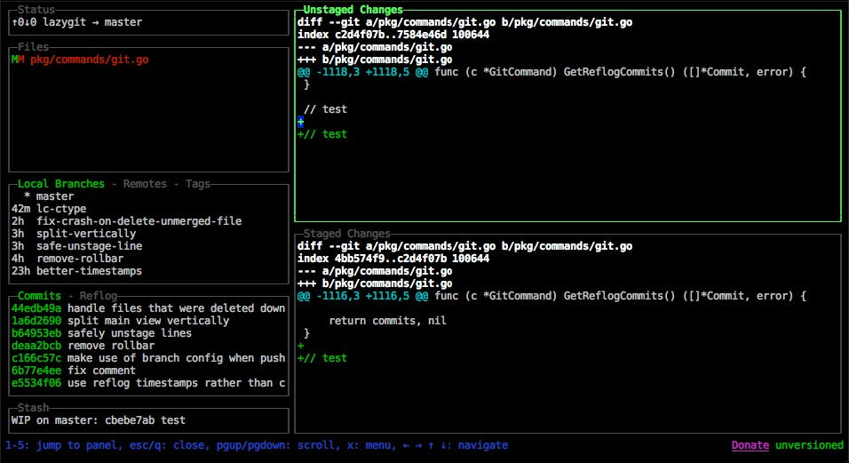The height and width of the screenshot is (463, 849).
Task: Click the Donate link
Action: (750, 445)
